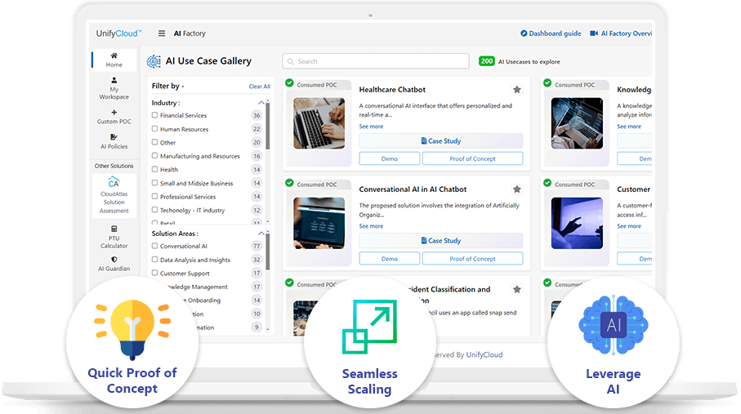Open Conversational AI Chatbot Proof of Concept
741x414 pixels.
(x=472, y=259)
